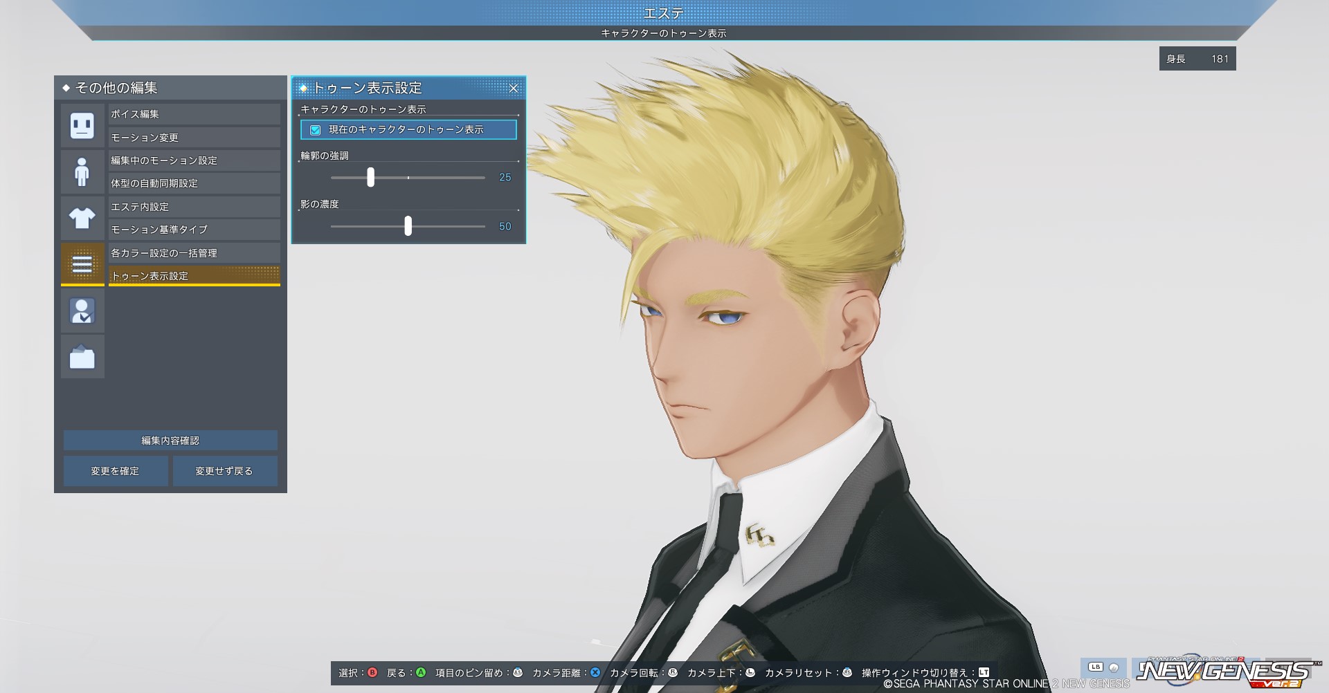Image resolution: width=1329 pixels, height=693 pixels.
Task: Open エステ内設定 entry
Action: click(195, 207)
